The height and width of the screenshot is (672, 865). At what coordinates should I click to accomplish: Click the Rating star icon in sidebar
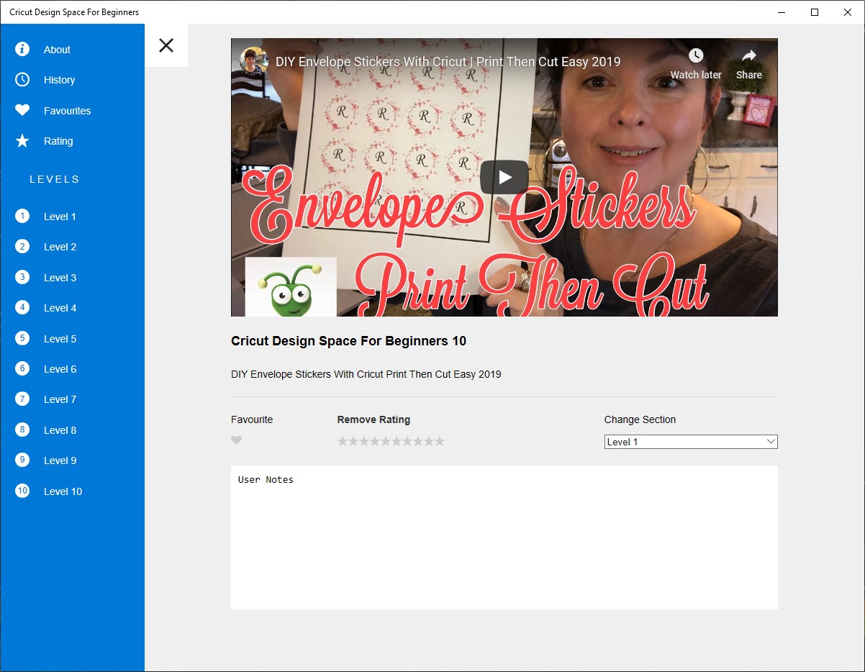(22, 140)
